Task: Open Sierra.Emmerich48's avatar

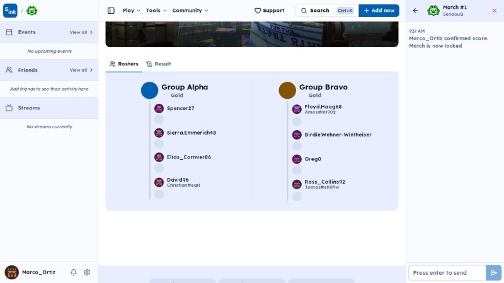Action: point(159,133)
